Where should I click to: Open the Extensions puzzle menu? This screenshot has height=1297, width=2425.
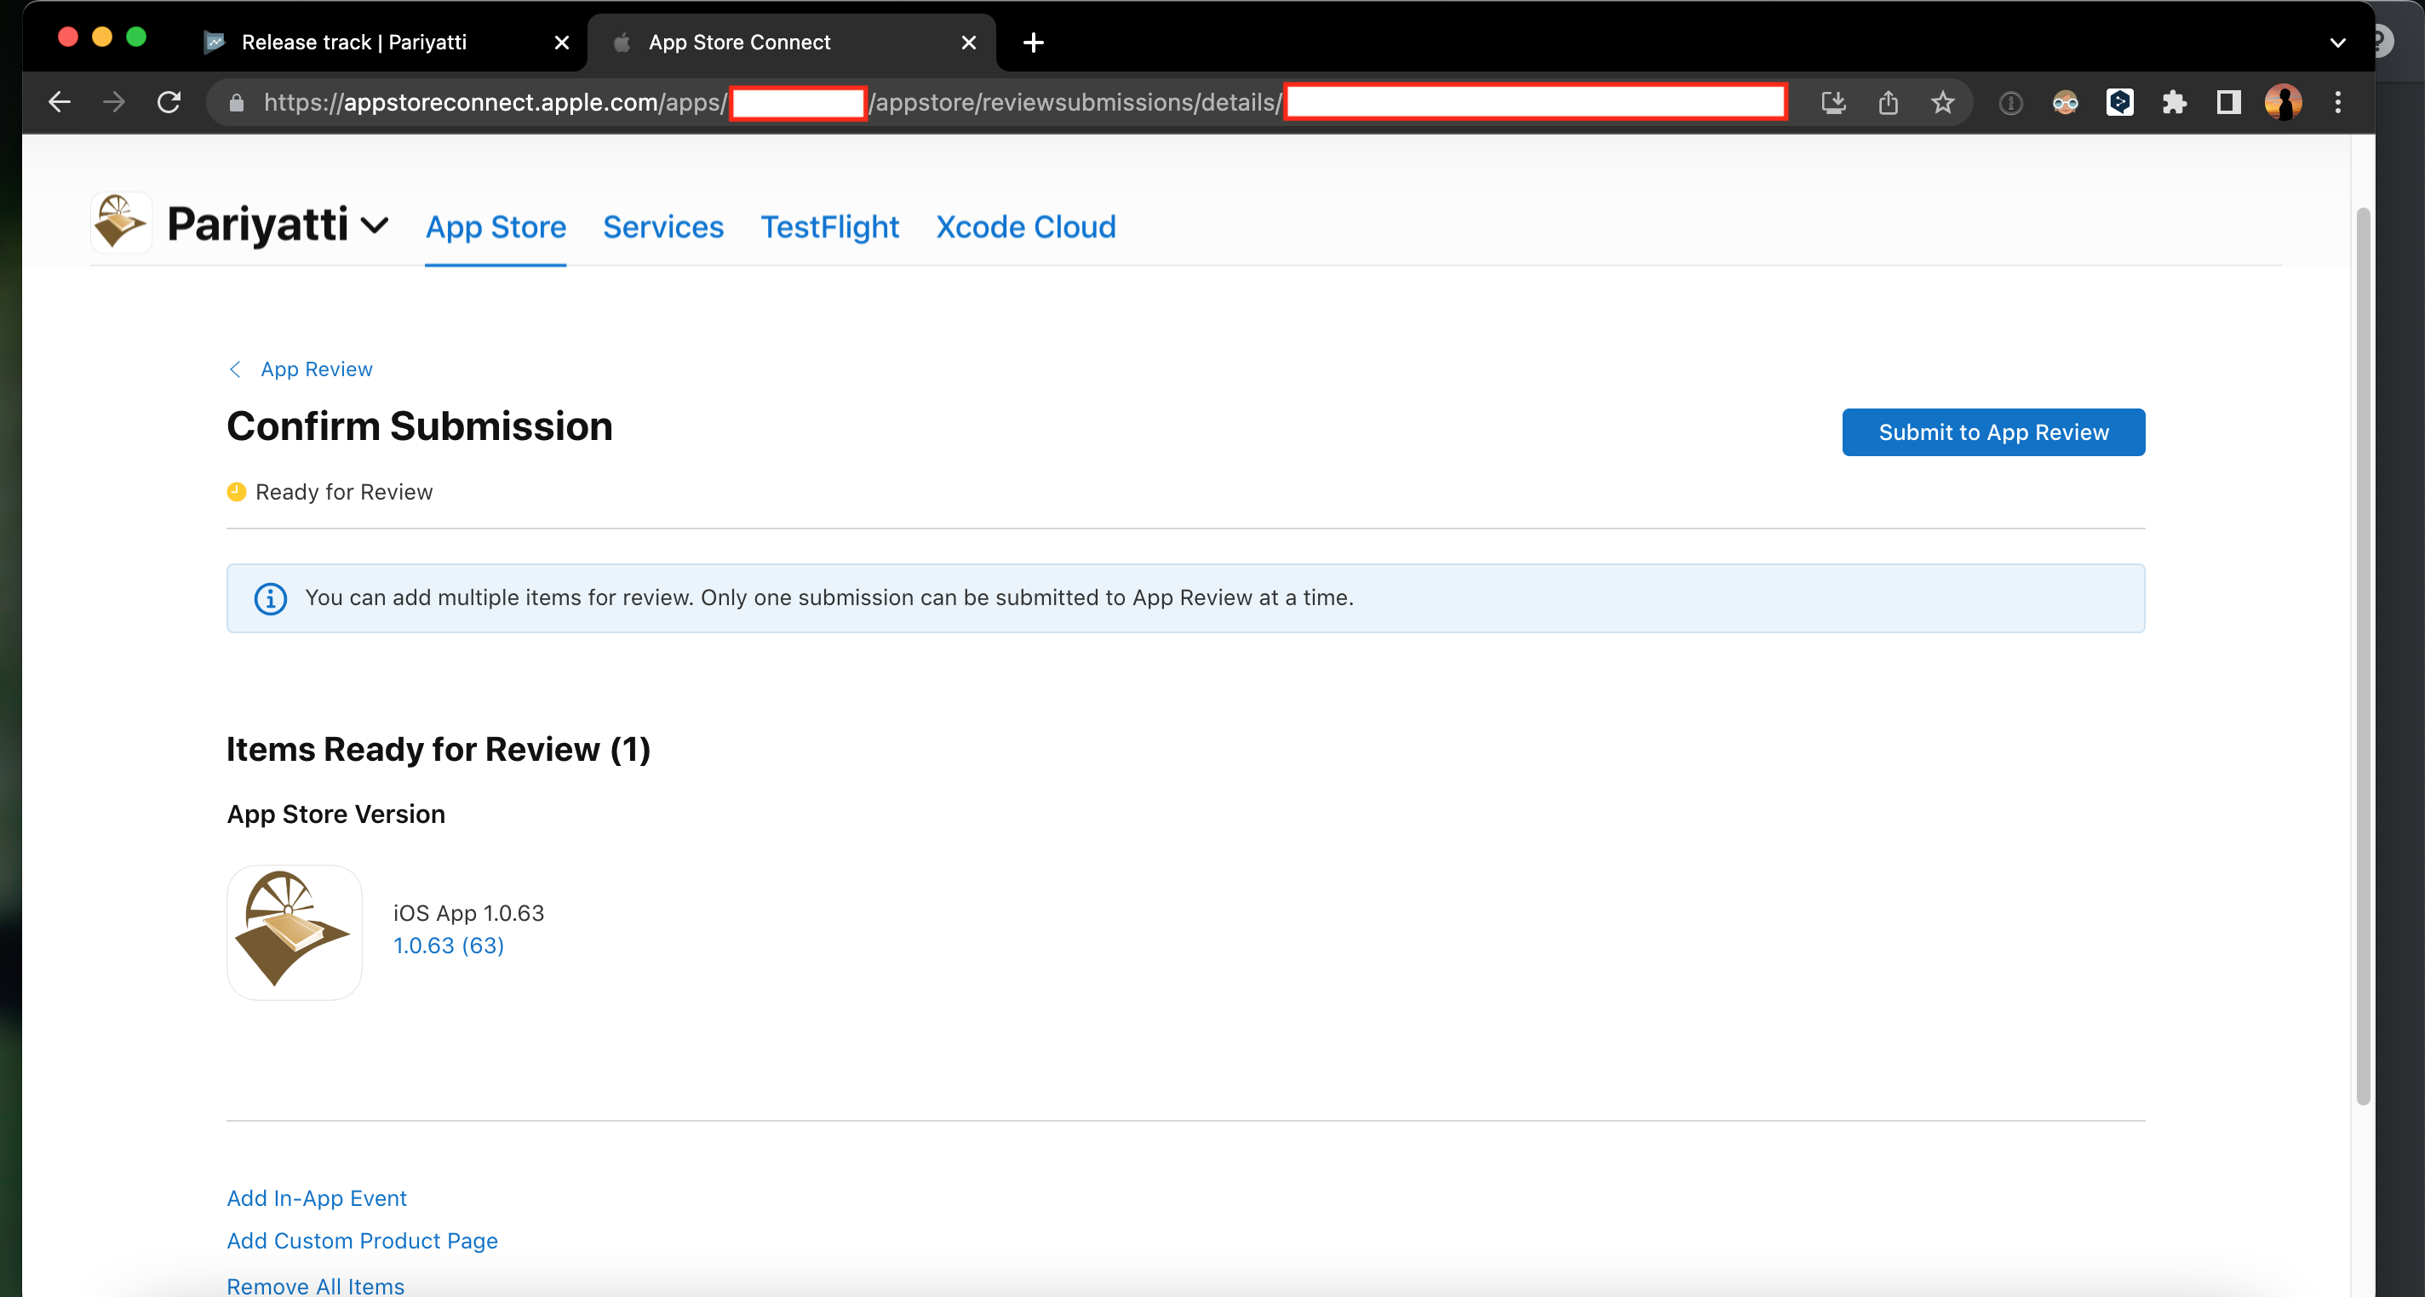pyautogui.click(x=2174, y=101)
